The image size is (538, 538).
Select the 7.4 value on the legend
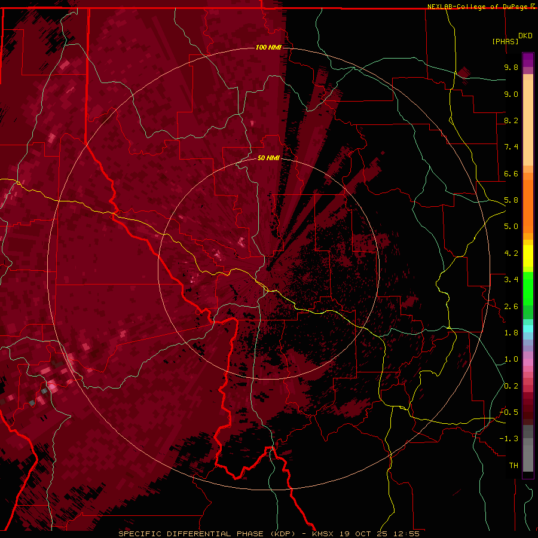511,147
